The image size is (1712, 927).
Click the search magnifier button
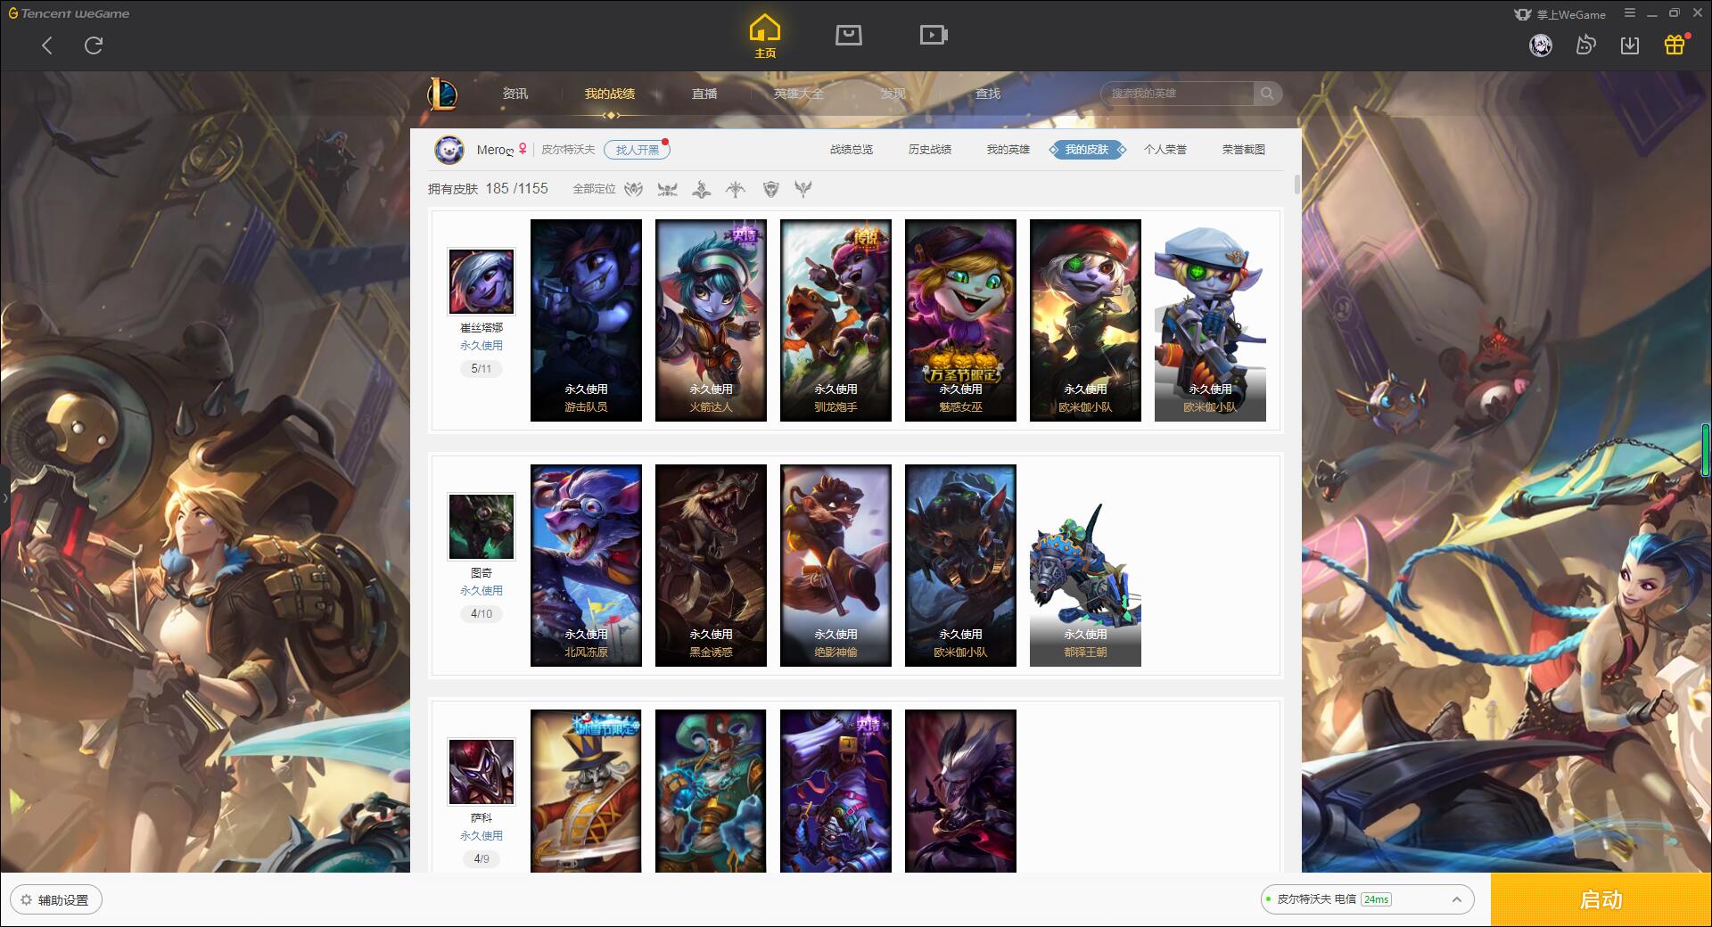click(x=1267, y=94)
